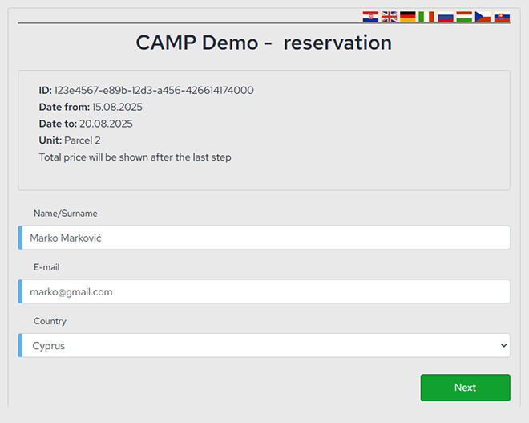The height and width of the screenshot is (423, 529).
Task: Click the E-mail field label
Action: pyautogui.click(x=46, y=267)
